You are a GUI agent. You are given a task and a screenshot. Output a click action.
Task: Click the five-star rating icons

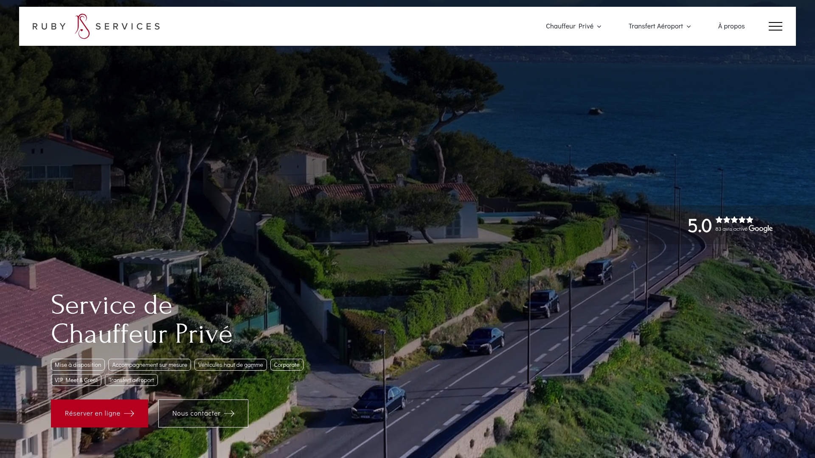click(x=734, y=220)
